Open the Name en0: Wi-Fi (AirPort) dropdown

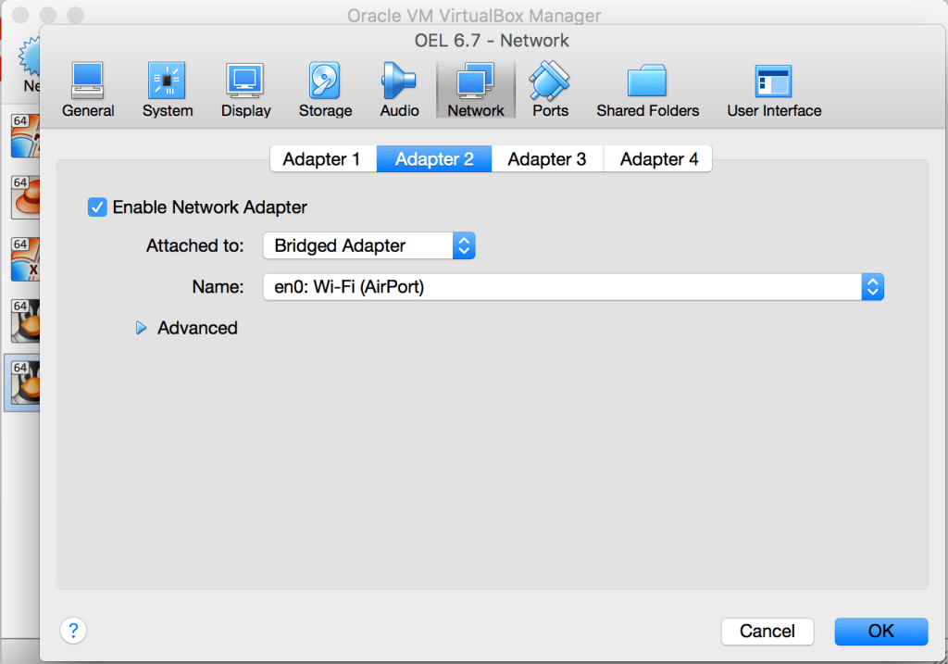coord(573,287)
